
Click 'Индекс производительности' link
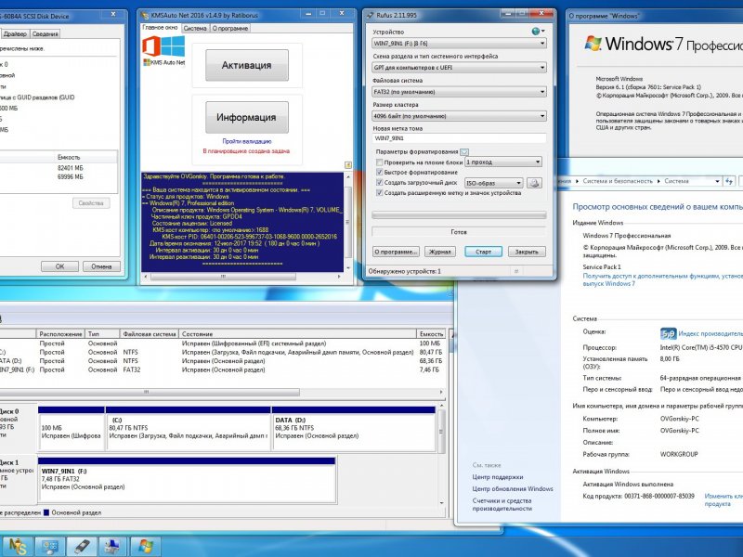tap(710, 334)
